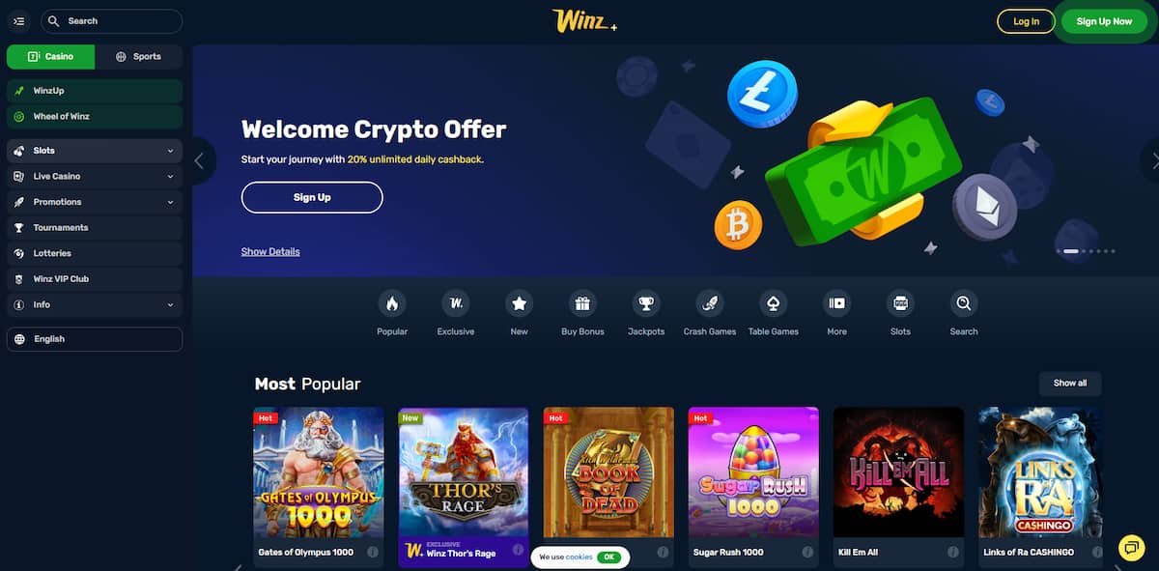Open the Buy Bonus gift icon
This screenshot has width=1159, height=571.
pyautogui.click(x=582, y=303)
